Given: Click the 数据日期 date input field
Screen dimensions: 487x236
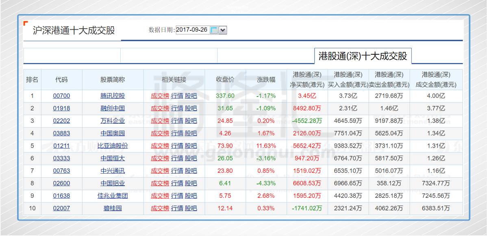Looking at the screenshot, I should click(x=192, y=30).
